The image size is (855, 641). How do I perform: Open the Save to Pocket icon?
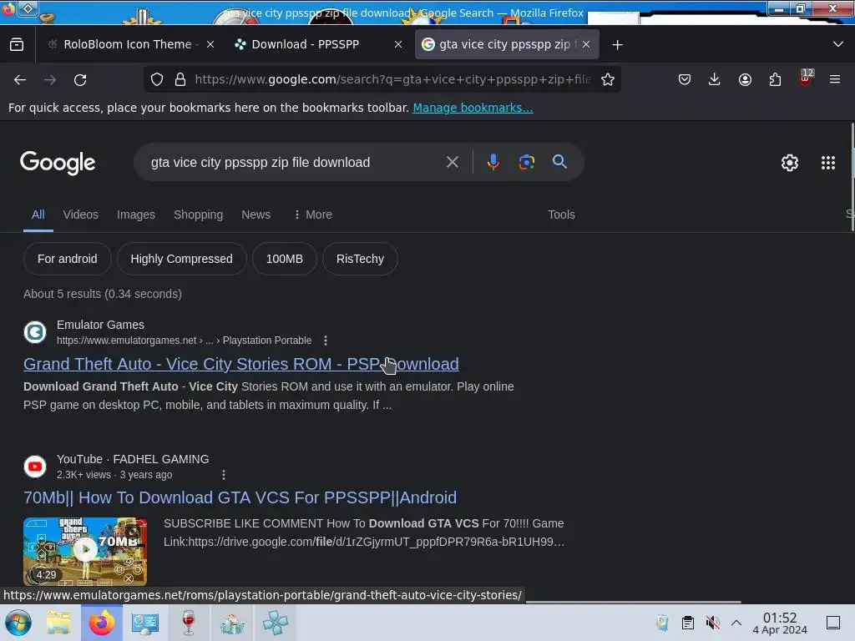pyautogui.click(x=685, y=79)
